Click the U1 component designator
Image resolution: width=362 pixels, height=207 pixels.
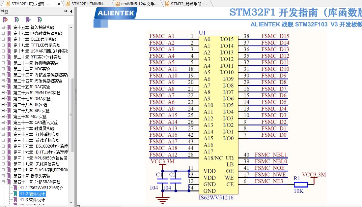pyautogui.click(x=202, y=33)
